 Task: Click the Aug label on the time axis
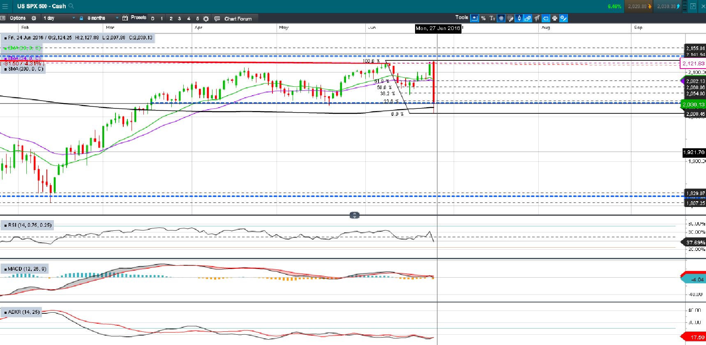(546, 28)
